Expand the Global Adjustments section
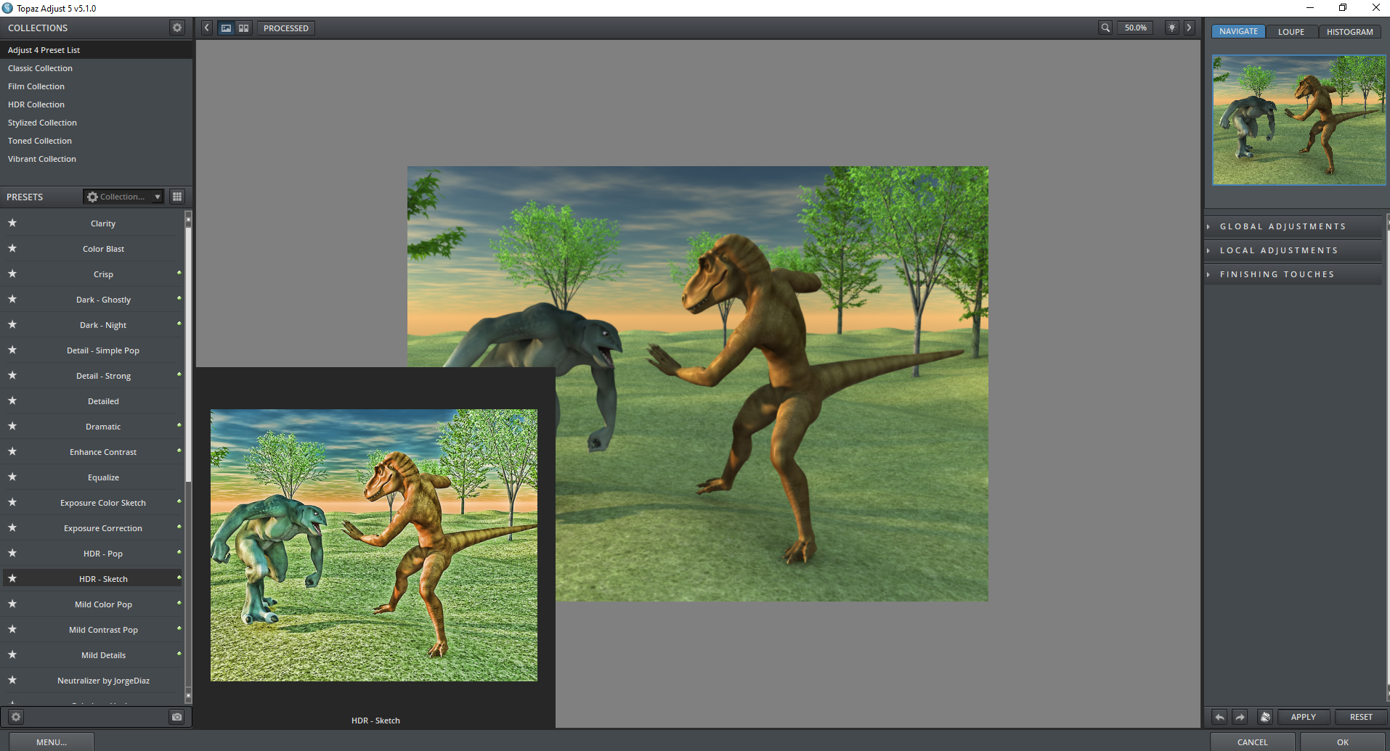 1294,226
